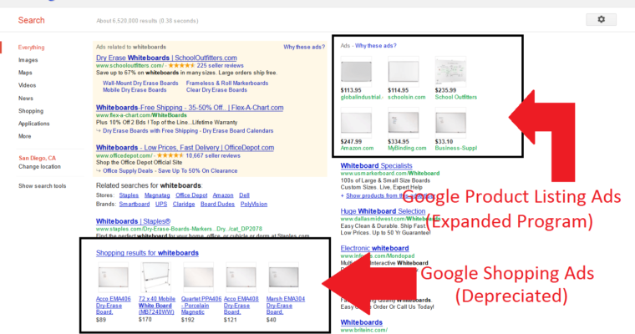Click Why these ads in the product ads box

coord(376,46)
